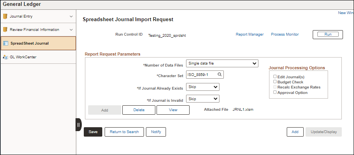Viewport: 354px width, 155px height.
Task: Click the Character Set lookup magnifier icon
Action: pos(219,75)
